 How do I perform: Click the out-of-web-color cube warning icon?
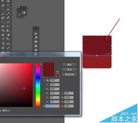(x=58, y=72)
